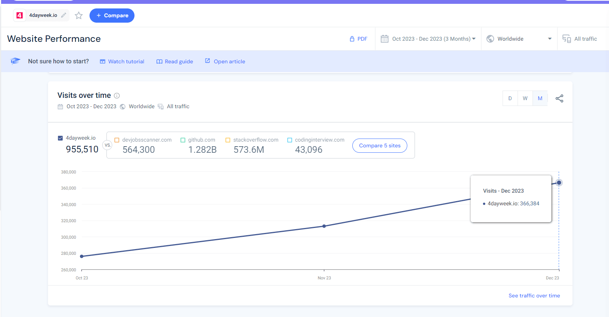The height and width of the screenshot is (317, 609).
Task: Edit the 4dayweek.io site name pencil
Action: pyautogui.click(x=64, y=15)
